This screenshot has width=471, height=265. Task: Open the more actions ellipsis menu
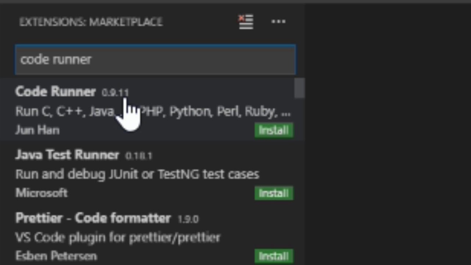tap(278, 22)
